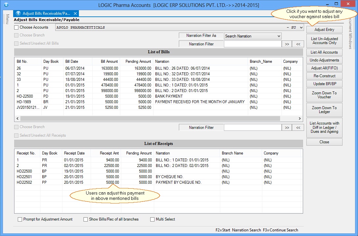Tick Choose Branch checkbox above List of Bills
This screenshot has width=358, height=236.
(16, 35)
